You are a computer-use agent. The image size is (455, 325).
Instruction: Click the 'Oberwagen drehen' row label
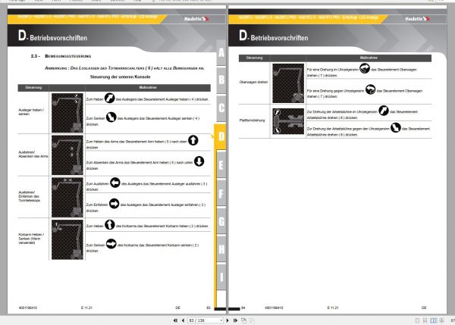253,82
